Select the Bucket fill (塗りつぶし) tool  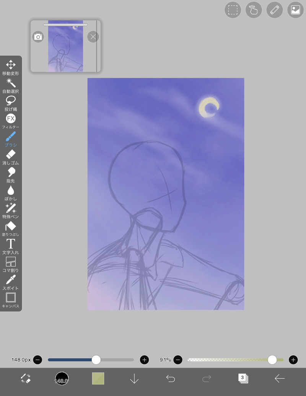pos(11,229)
